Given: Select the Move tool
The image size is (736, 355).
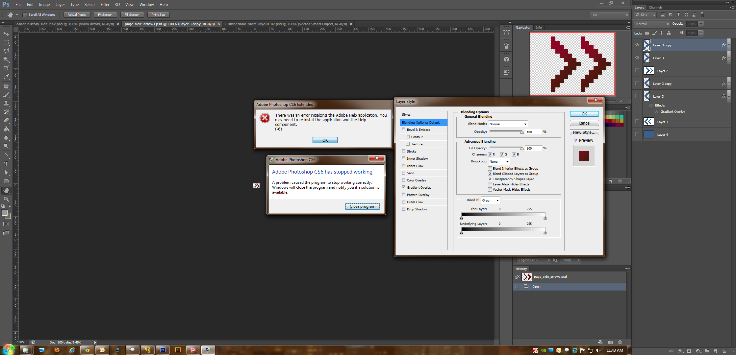Looking at the screenshot, I should pos(6,34).
